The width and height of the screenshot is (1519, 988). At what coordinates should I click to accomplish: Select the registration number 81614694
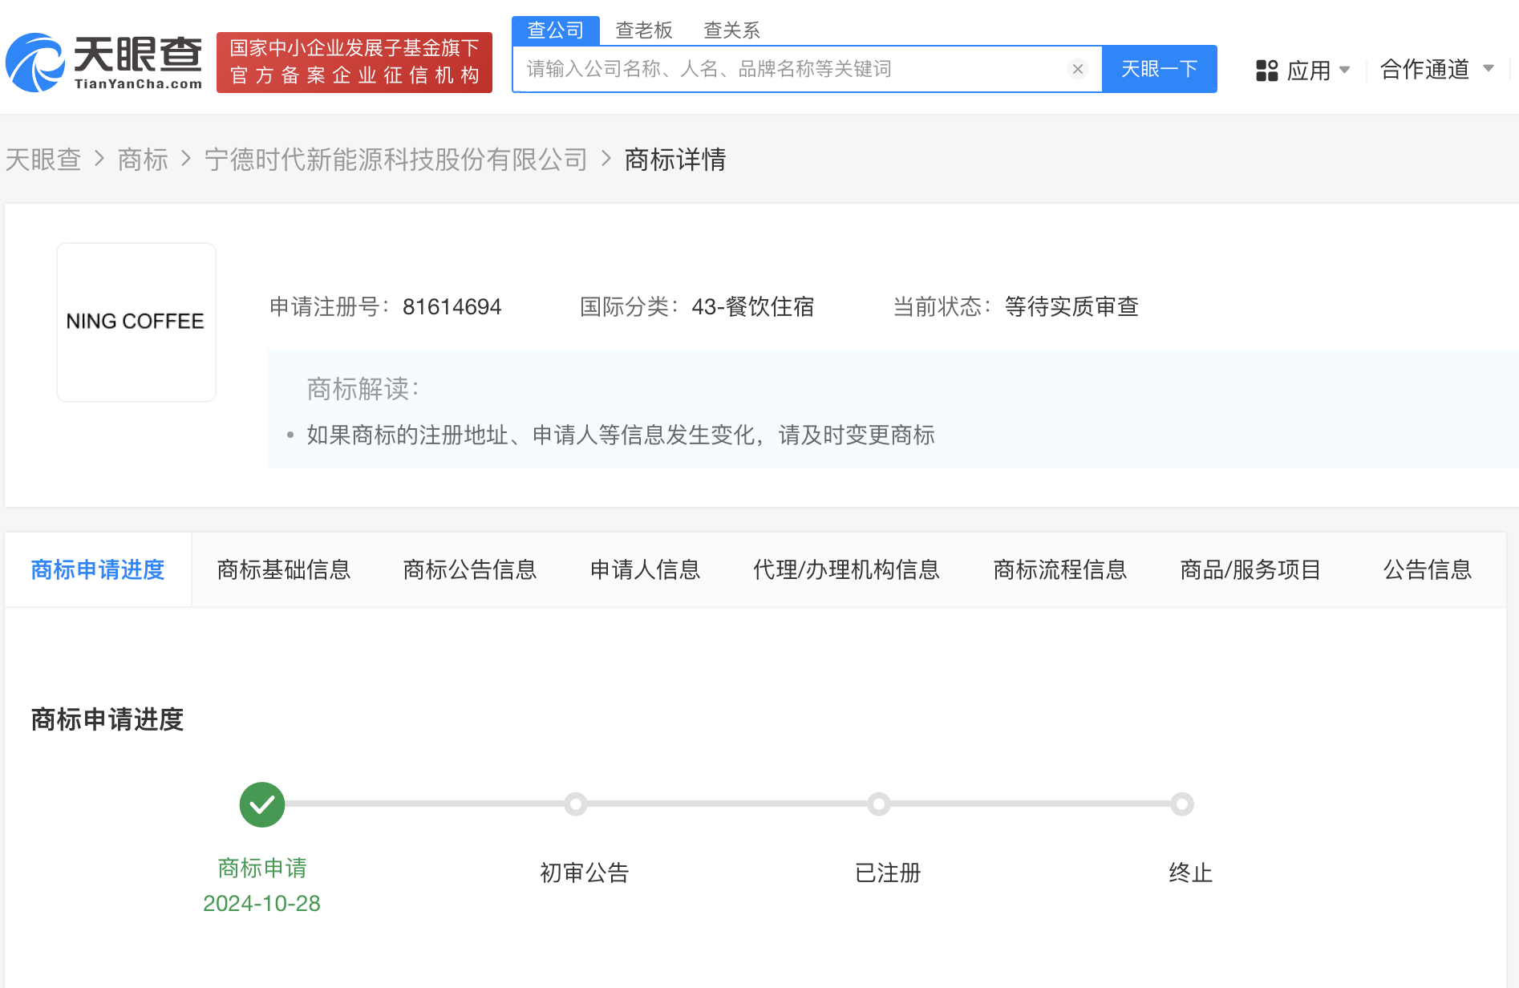point(452,307)
